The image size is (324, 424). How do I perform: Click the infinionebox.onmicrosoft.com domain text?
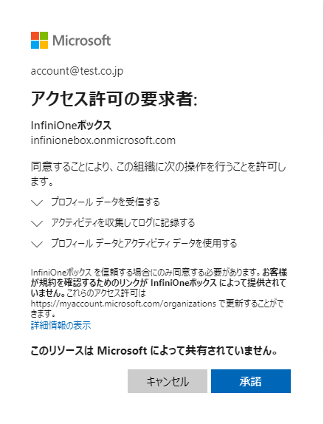coord(103,140)
